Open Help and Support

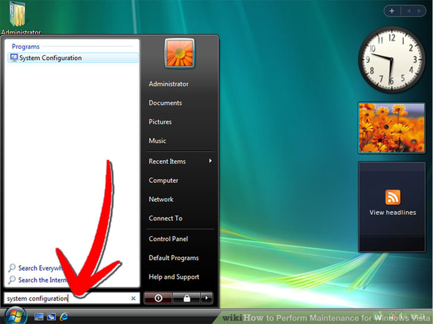[x=174, y=277]
